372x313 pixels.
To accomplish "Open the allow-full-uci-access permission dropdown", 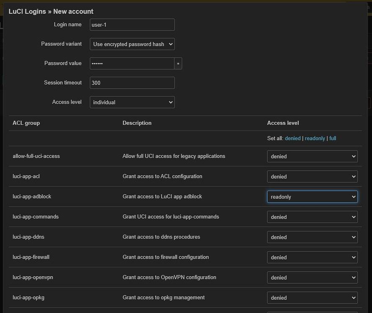I will click(x=312, y=156).
